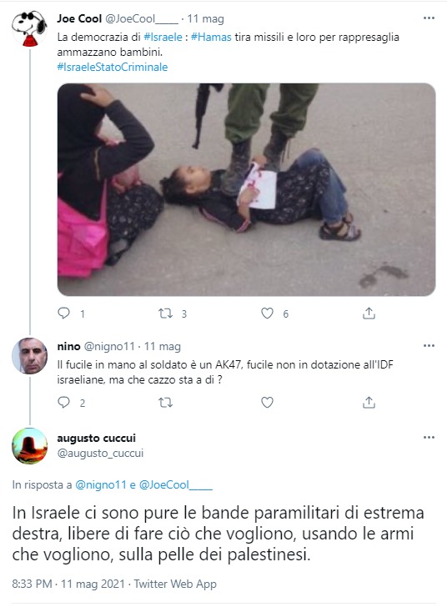Open the @nigno11 mention in reply line
This screenshot has height=612, width=447.
(101, 484)
